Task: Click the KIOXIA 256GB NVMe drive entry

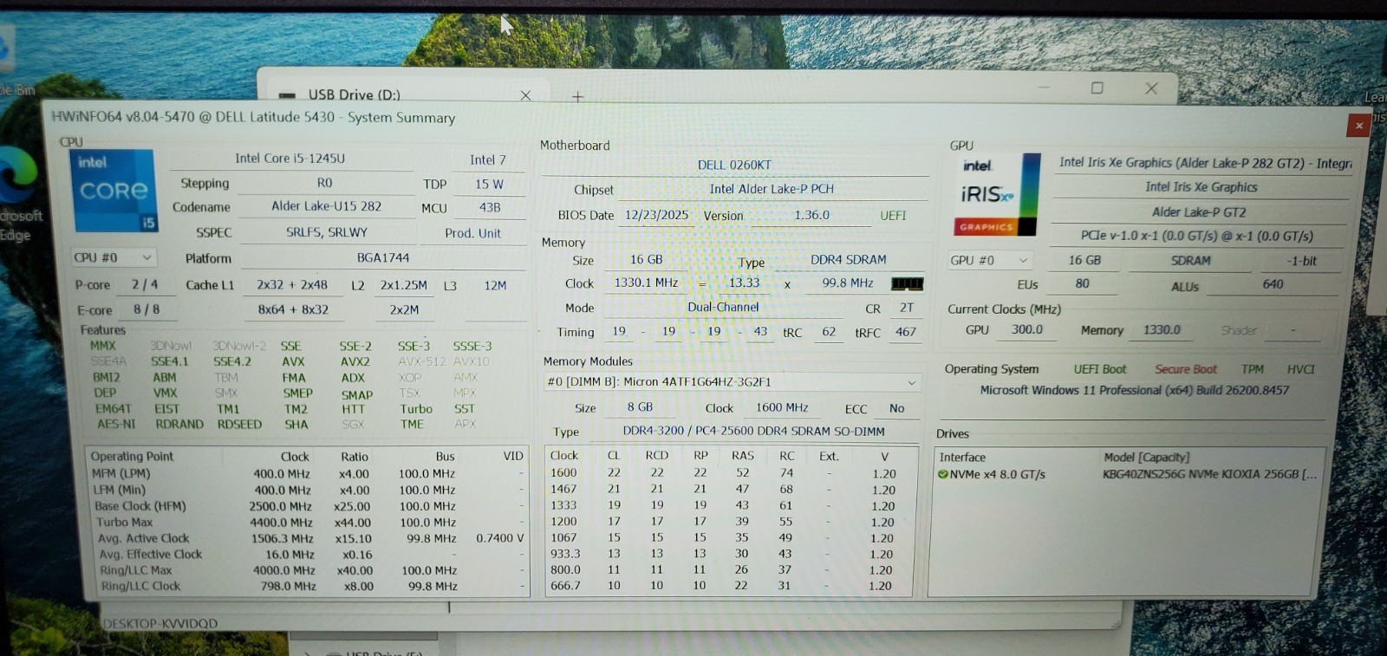Action: [x=1209, y=475]
